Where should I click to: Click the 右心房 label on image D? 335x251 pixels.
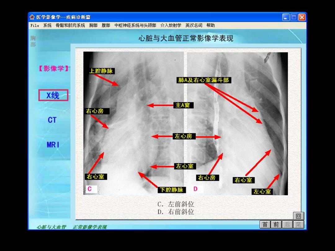[x=207, y=177]
